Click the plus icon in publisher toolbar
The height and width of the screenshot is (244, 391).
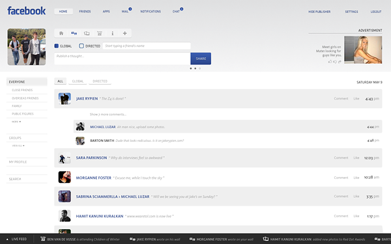[125, 33]
